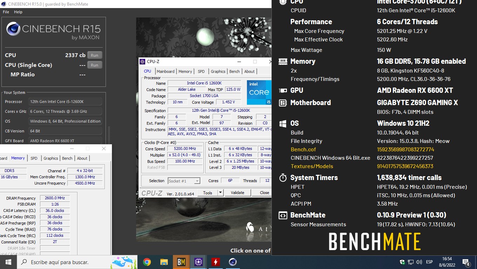The height and width of the screenshot is (269, 477).
Task: Click the ESP language indicator
Action: [x=429, y=262]
